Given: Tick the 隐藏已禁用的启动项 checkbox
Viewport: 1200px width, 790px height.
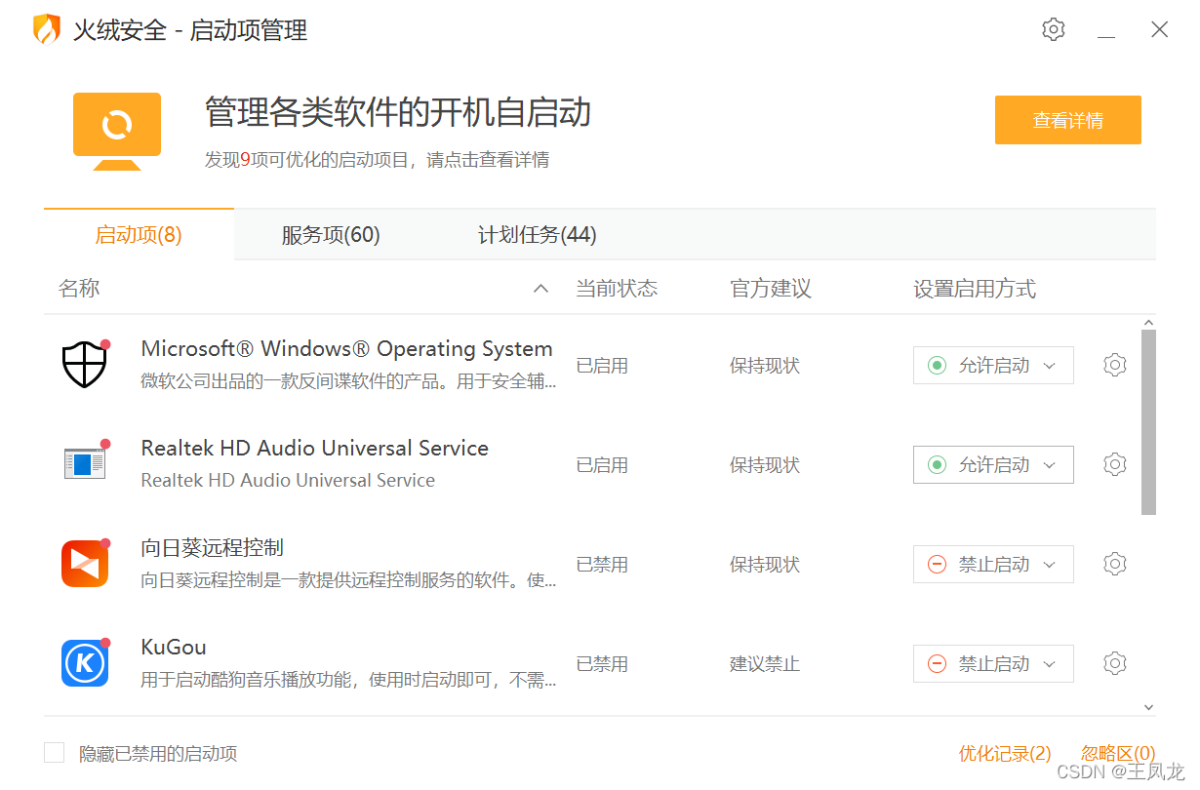Looking at the screenshot, I should (x=55, y=752).
